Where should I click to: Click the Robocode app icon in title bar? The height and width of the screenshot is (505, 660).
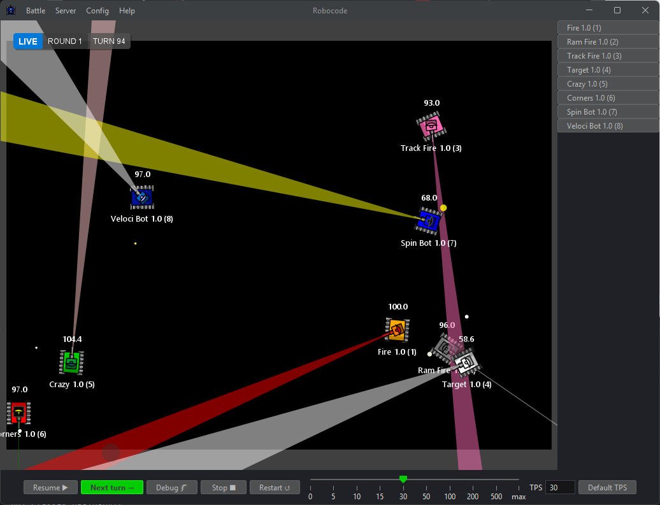tap(11, 11)
